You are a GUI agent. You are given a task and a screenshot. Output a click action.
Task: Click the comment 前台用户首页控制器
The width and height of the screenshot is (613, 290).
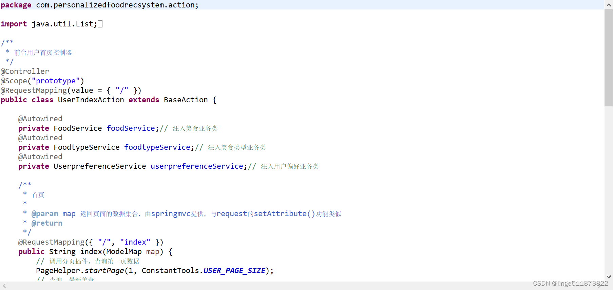pyautogui.click(x=43, y=53)
